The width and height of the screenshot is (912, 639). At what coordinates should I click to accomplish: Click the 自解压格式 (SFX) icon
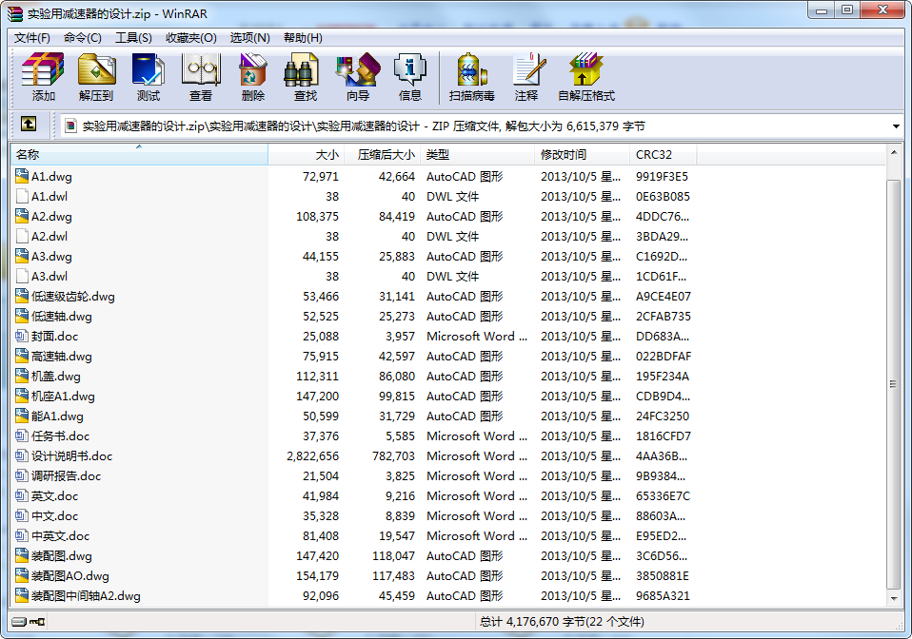tap(586, 76)
